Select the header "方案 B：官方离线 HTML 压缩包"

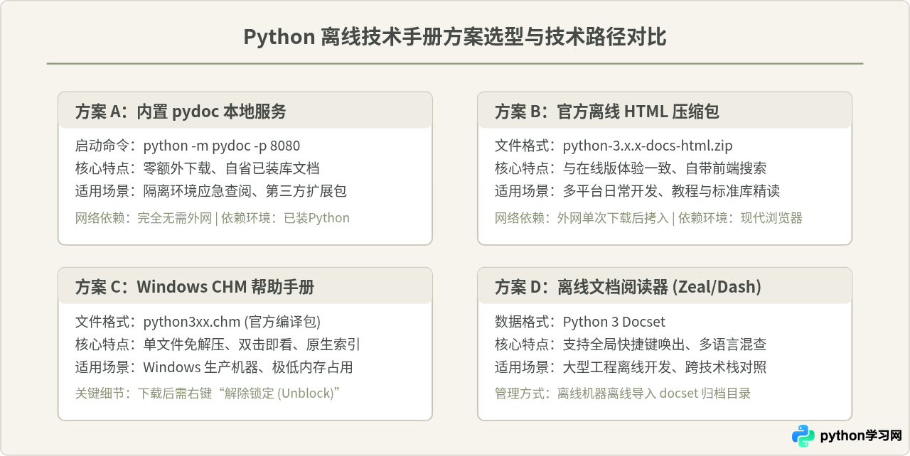[x=607, y=112]
